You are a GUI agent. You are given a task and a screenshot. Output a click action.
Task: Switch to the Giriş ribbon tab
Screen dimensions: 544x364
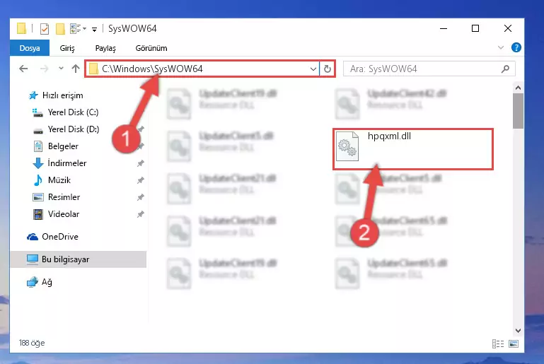(x=67, y=48)
